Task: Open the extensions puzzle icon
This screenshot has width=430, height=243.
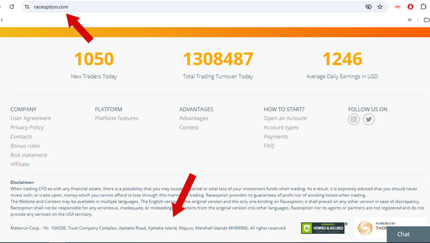Action: tap(423, 7)
